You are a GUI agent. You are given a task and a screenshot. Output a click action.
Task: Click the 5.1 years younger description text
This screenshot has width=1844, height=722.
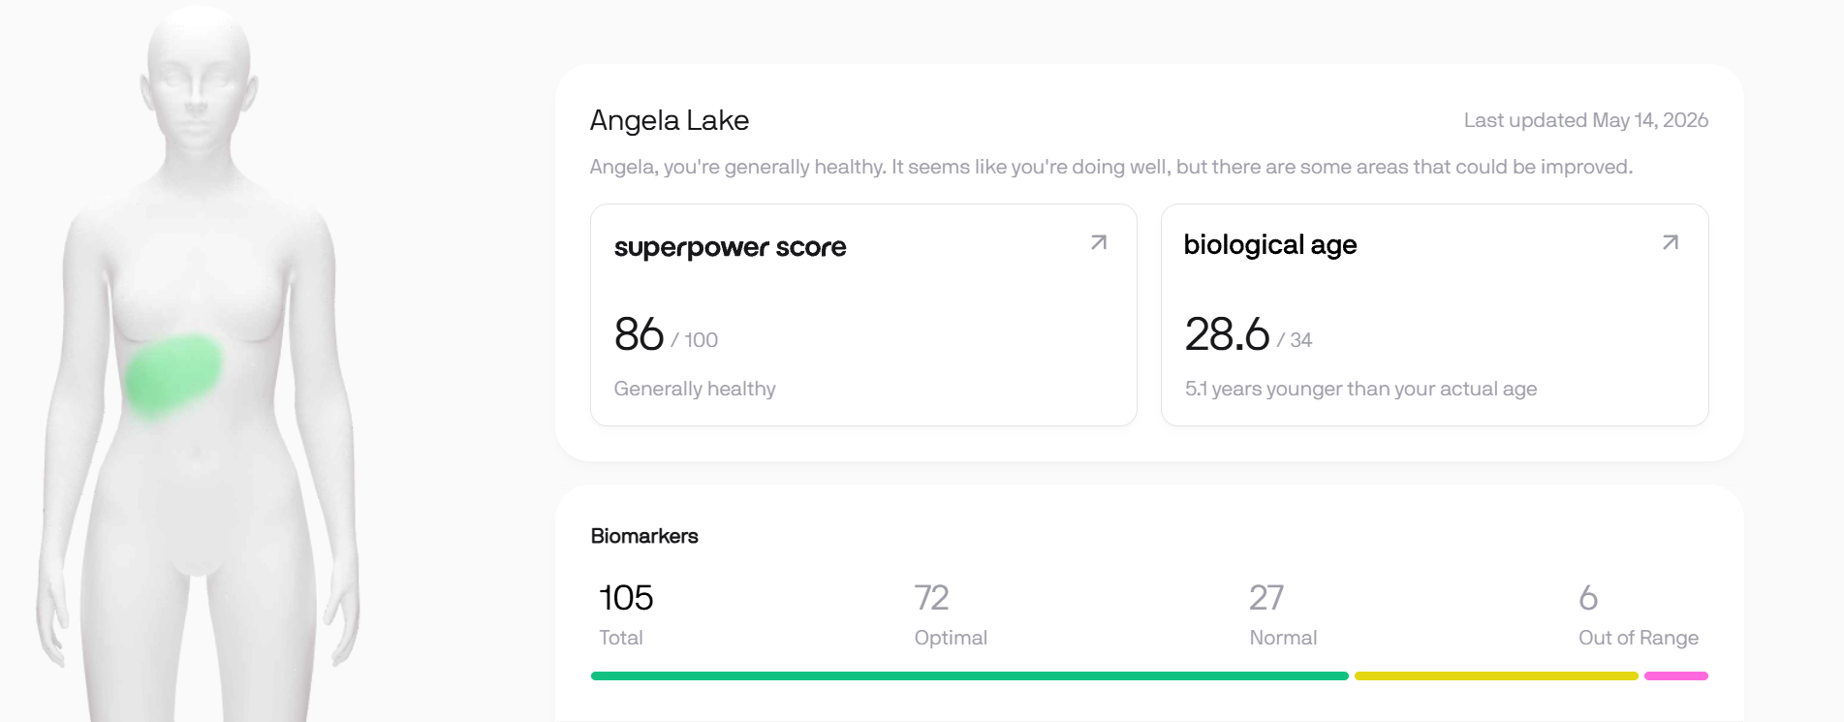click(1360, 389)
